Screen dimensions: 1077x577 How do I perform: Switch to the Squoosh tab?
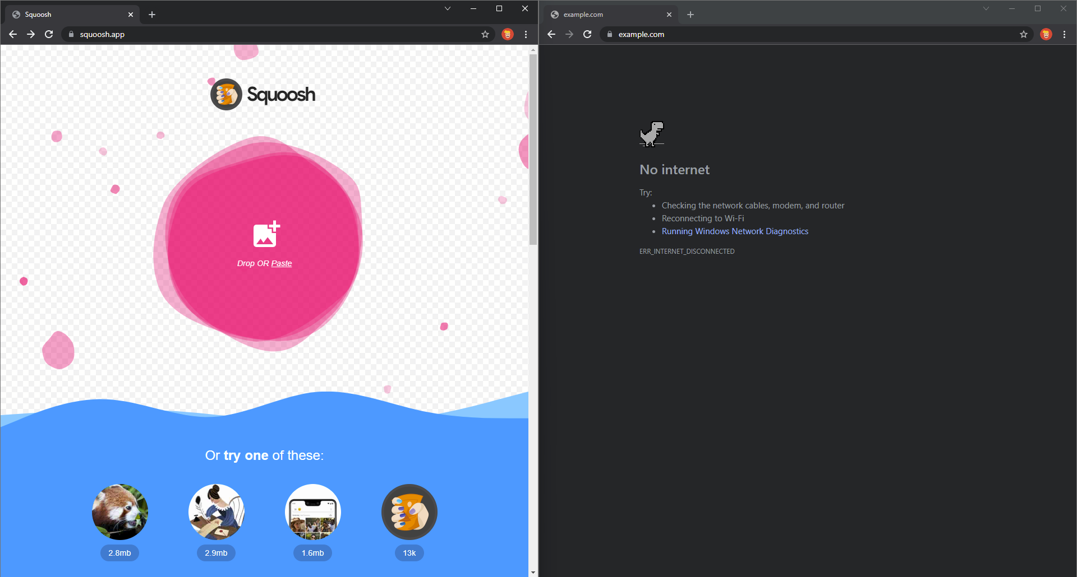click(67, 15)
